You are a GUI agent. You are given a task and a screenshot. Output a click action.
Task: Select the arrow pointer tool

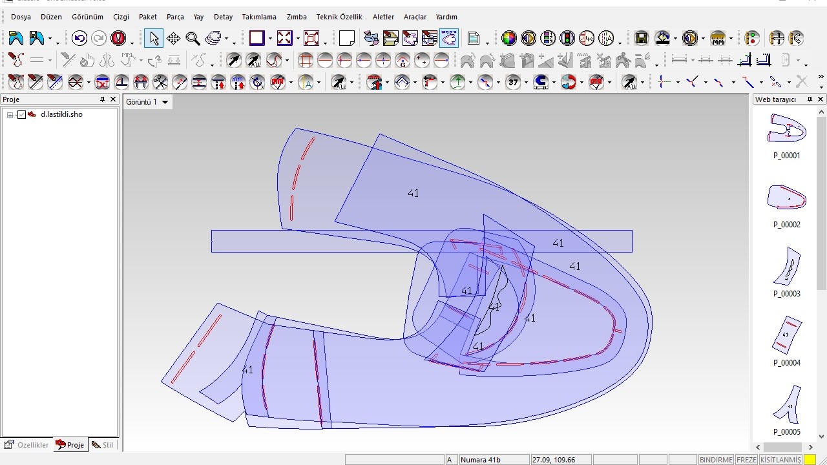tap(154, 39)
